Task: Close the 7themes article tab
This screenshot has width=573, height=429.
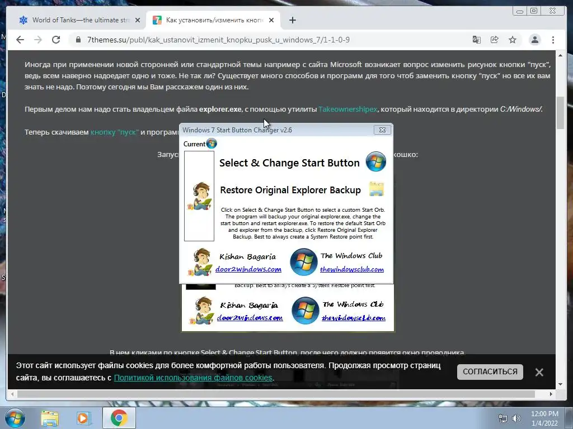Action: tap(271, 20)
